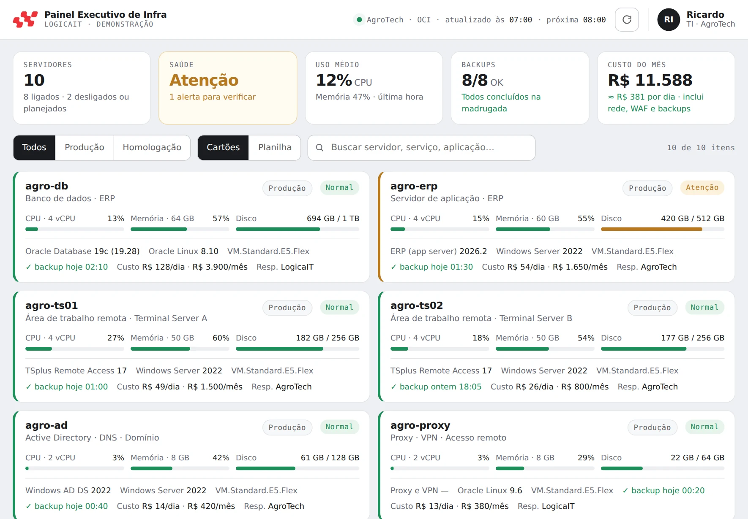Click the agro-db disk usage bar
The height and width of the screenshot is (519, 748).
(298, 229)
